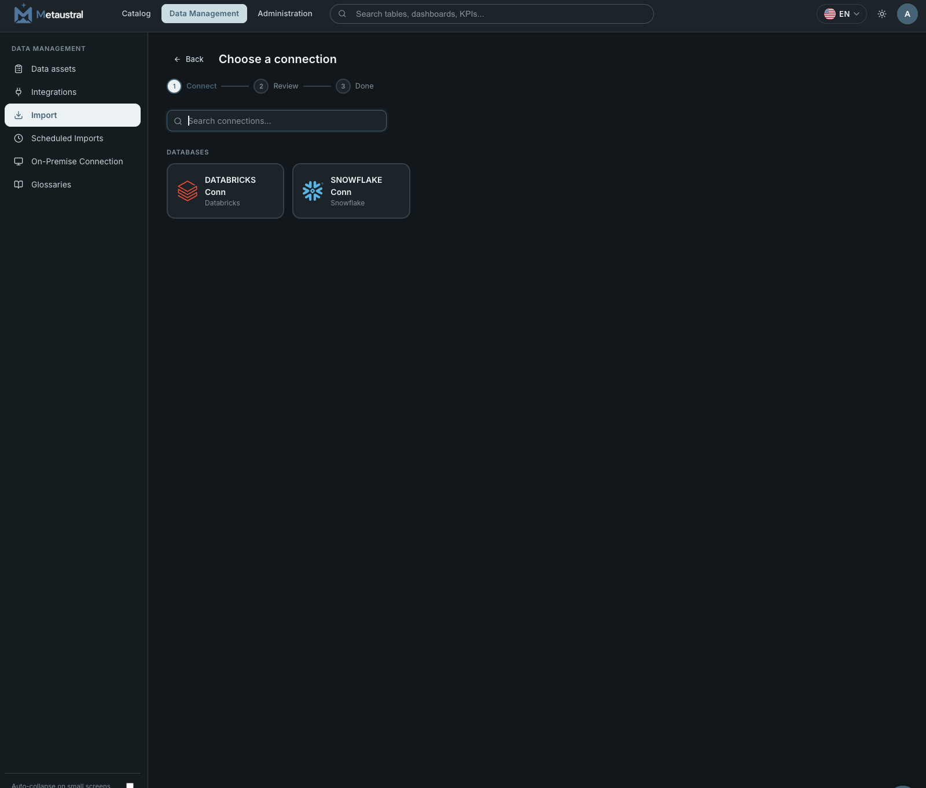The image size is (926, 788).
Task: Choose the SNOWFLAKE Conn card
Action: (x=351, y=191)
